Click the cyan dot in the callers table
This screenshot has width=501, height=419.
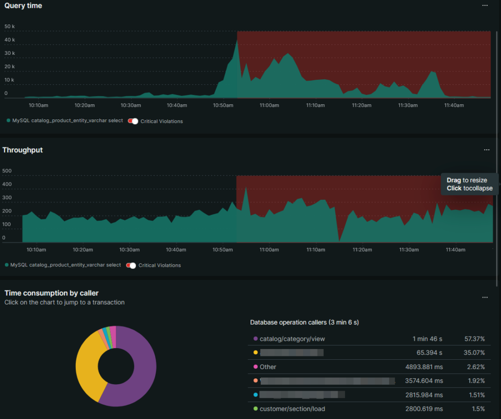click(x=256, y=395)
